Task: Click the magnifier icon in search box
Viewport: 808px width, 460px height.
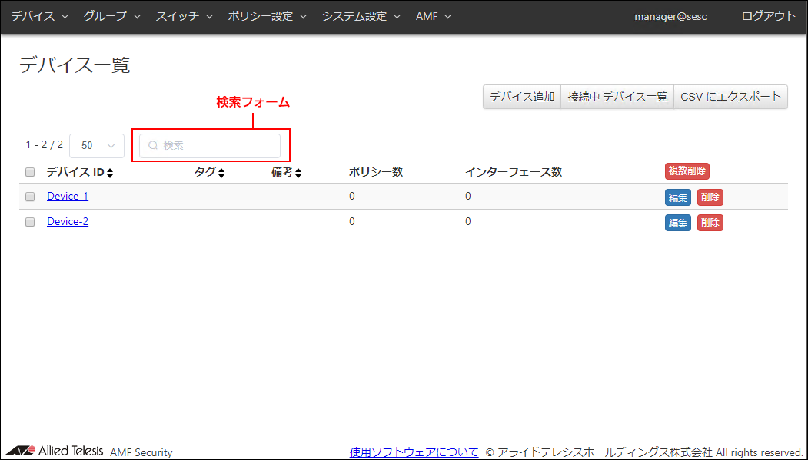Action: (153, 145)
